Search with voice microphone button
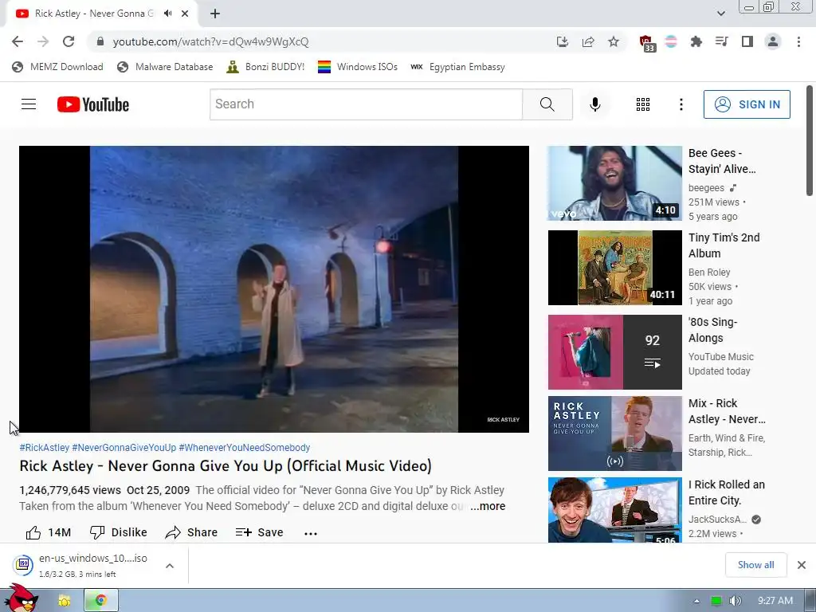The image size is (816, 612). click(x=595, y=104)
